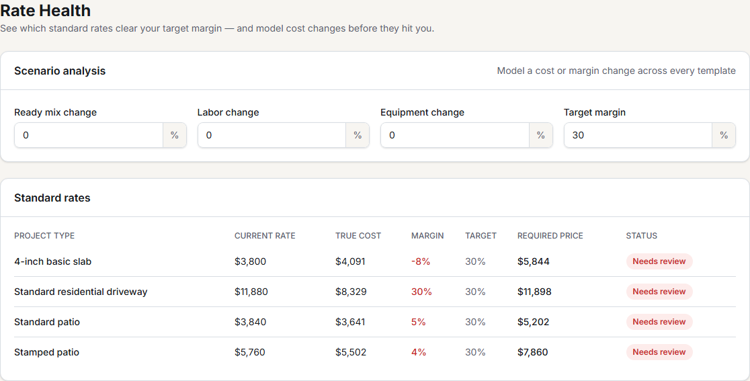Edit the Target margin input showing 30
The height and width of the screenshot is (381, 750).
click(638, 135)
